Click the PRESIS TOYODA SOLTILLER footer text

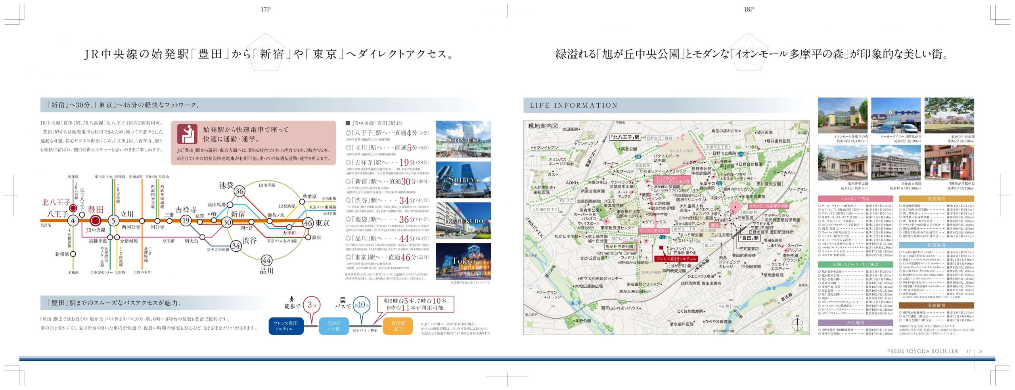(x=923, y=351)
